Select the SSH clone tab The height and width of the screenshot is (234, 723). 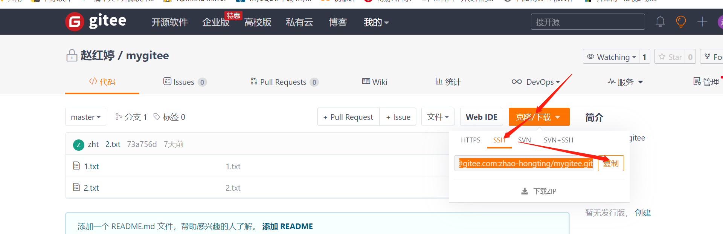point(499,140)
